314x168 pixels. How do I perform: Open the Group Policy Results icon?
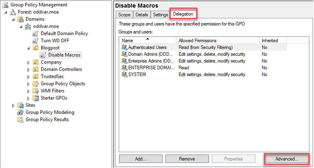[x=21, y=120]
